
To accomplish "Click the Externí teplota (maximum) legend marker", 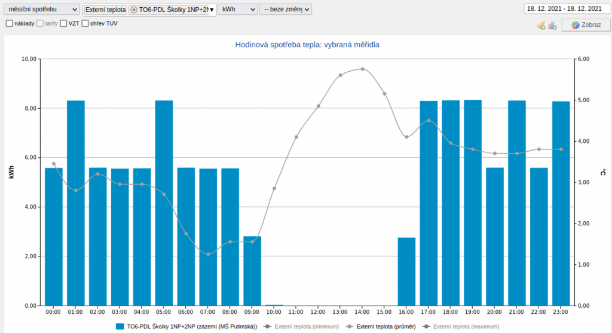I will [426, 326].
